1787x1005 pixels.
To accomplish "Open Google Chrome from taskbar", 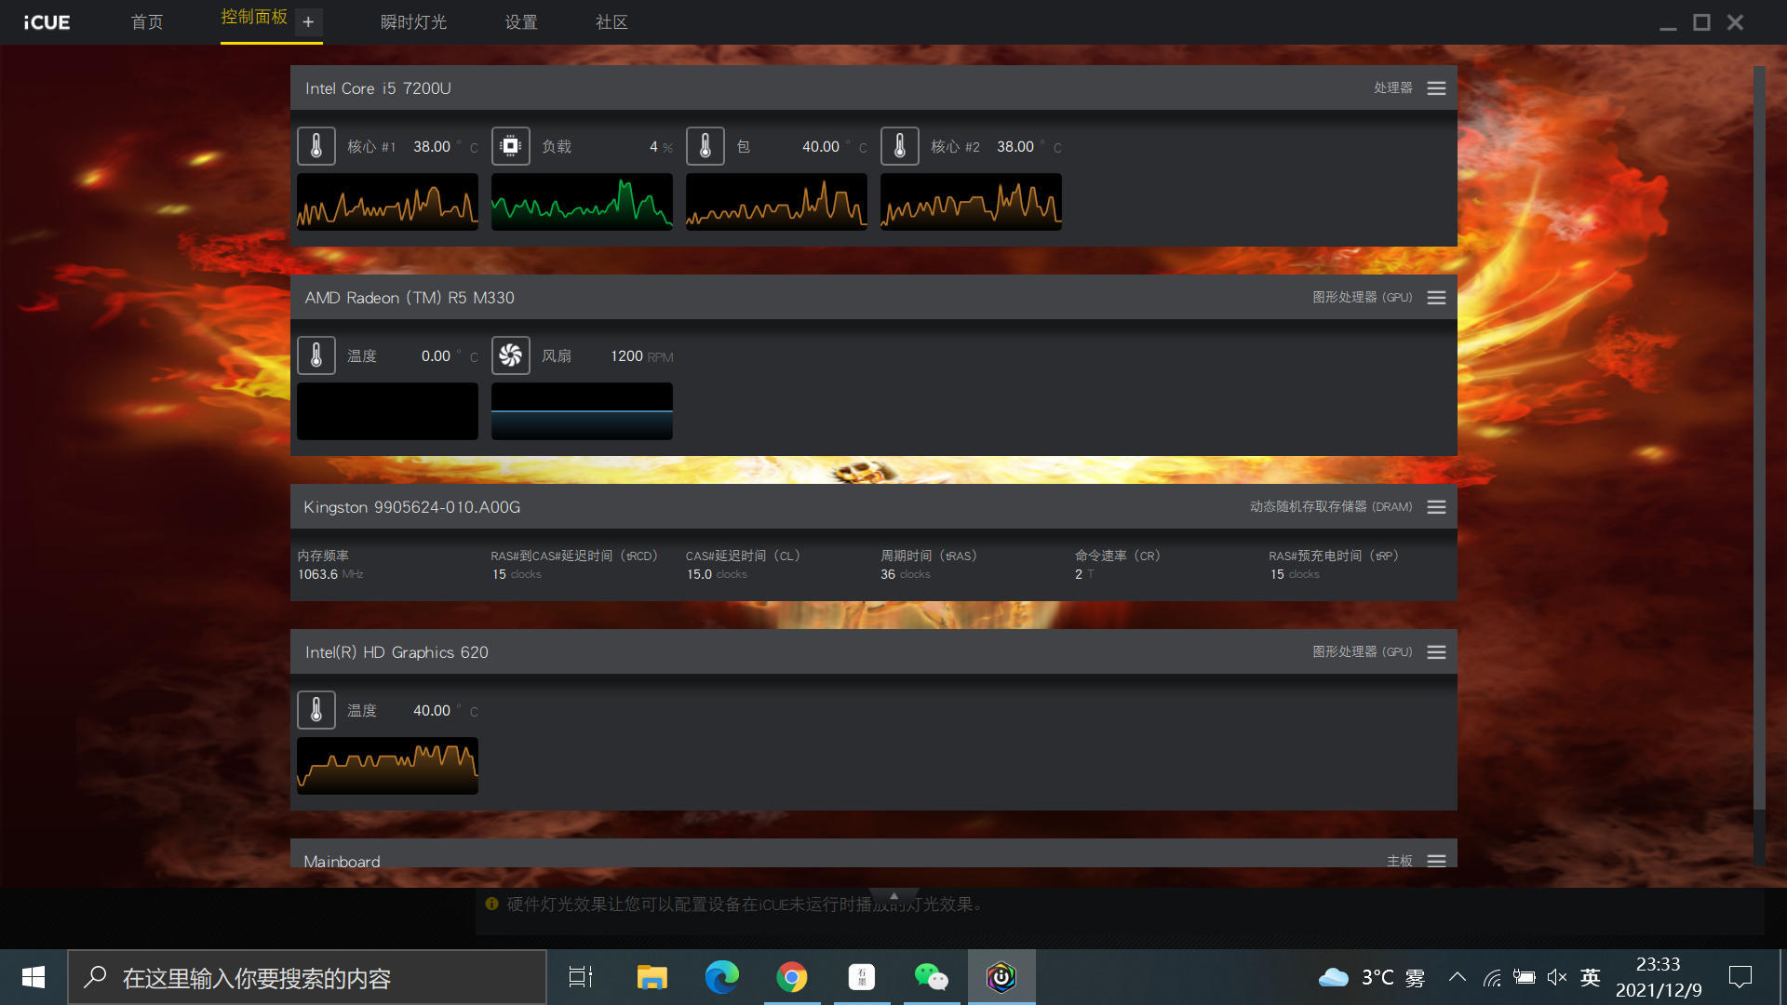I will [792, 977].
